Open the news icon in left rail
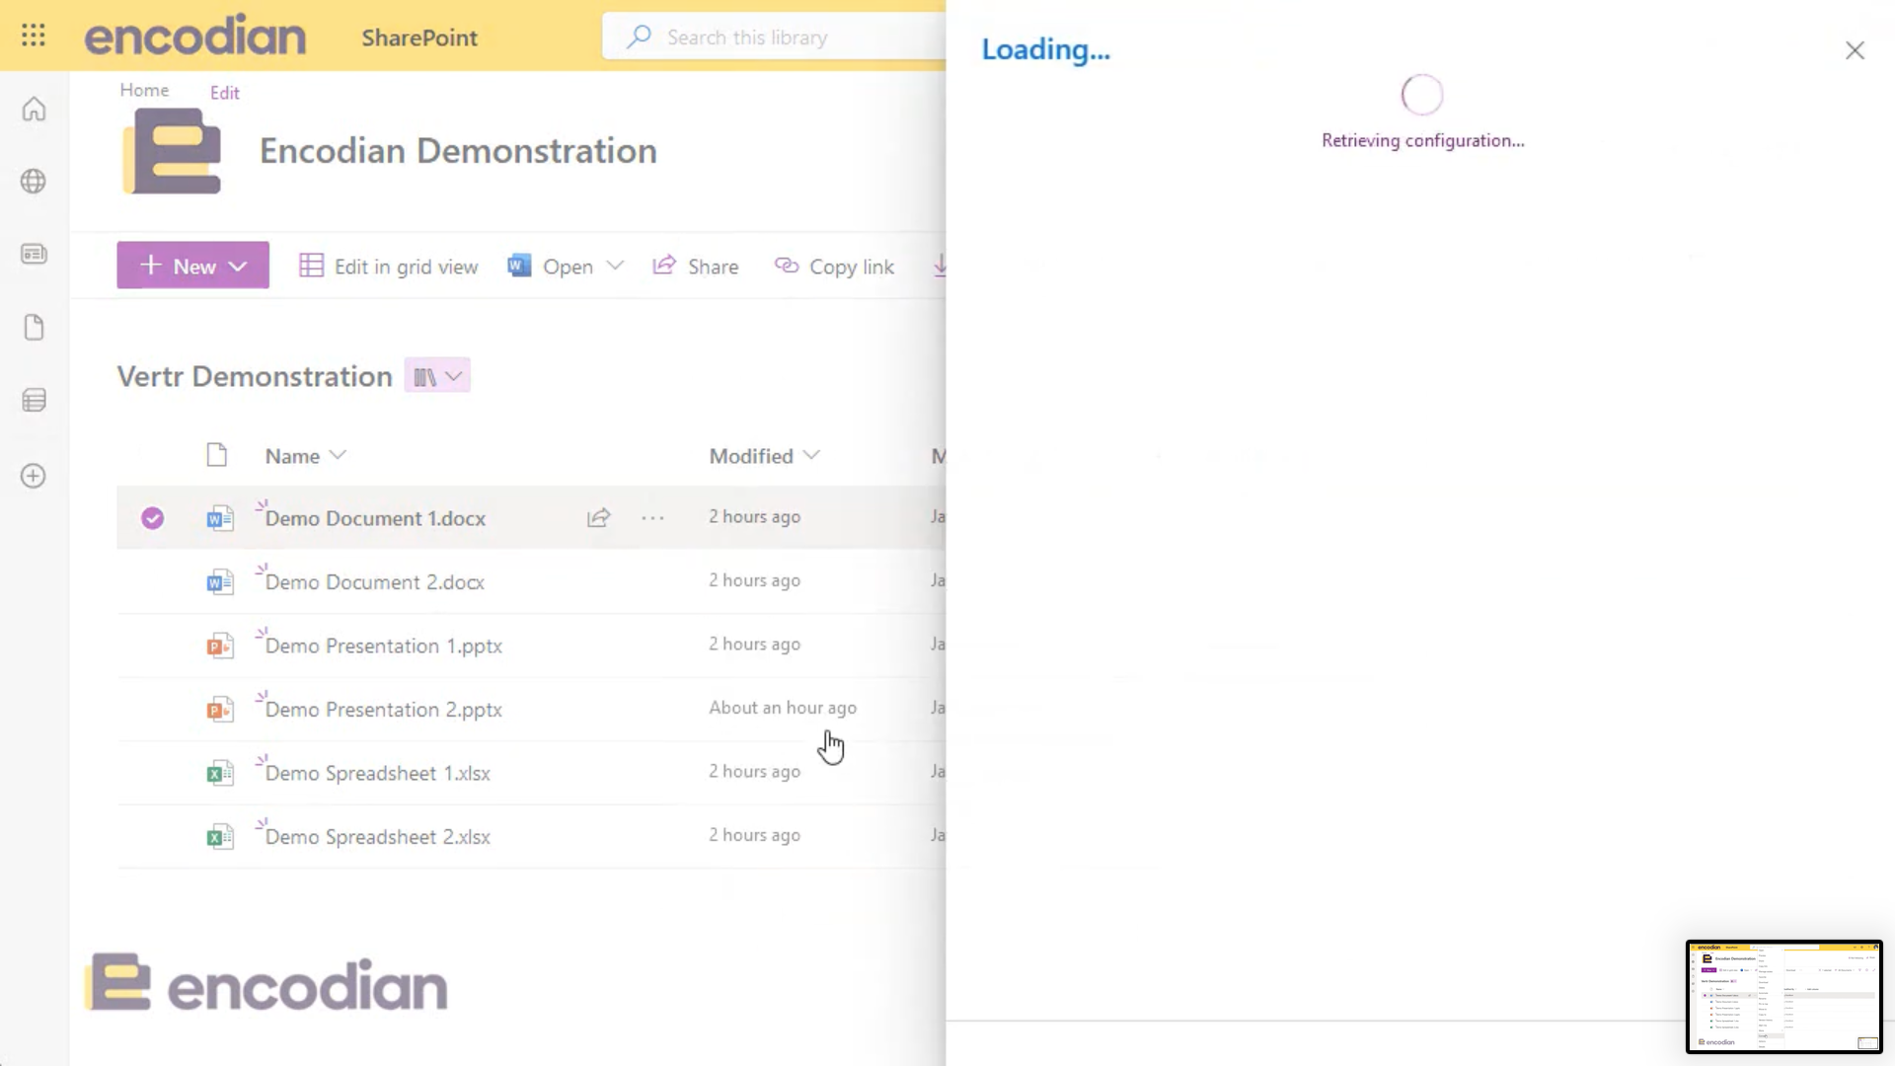The height and width of the screenshot is (1066, 1895). tap(34, 255)
